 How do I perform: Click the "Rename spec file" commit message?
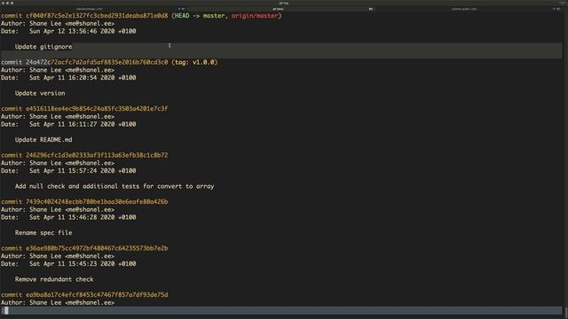tap(43, 233)
